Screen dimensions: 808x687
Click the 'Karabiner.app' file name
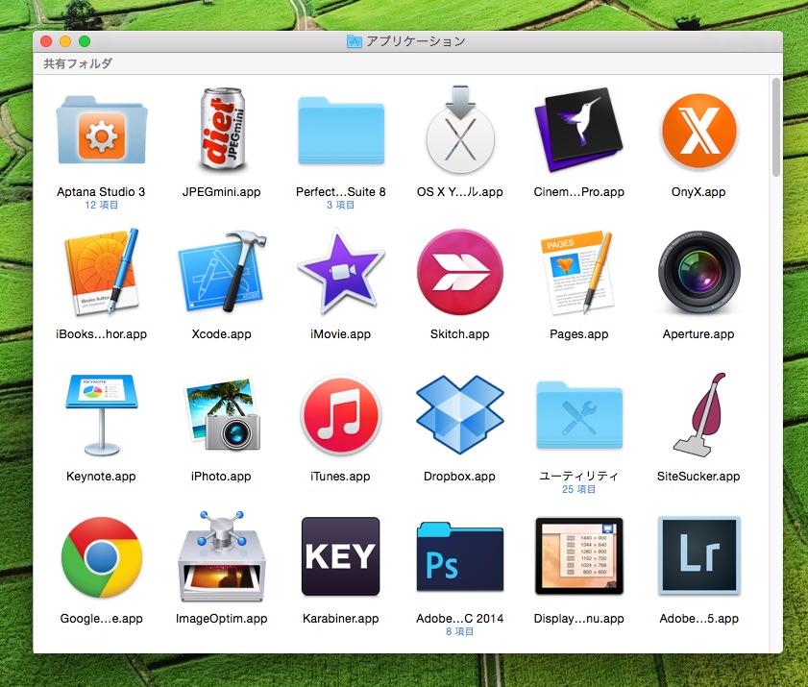coord(341,619)
